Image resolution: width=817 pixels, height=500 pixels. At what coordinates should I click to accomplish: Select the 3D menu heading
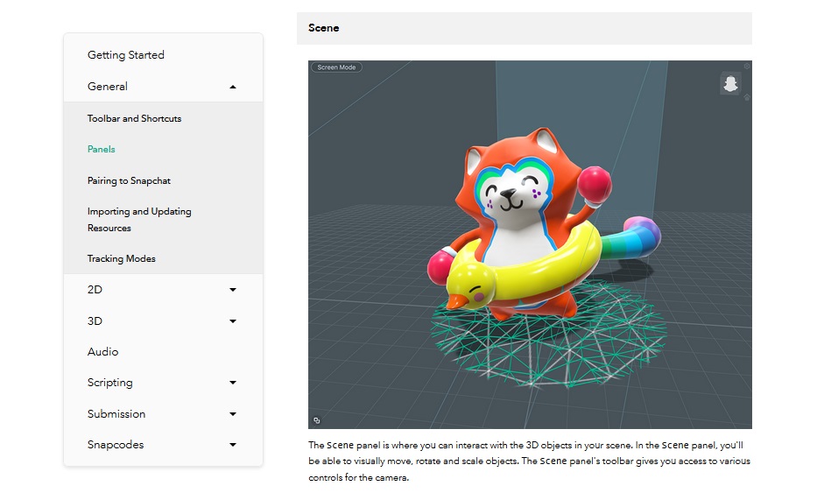(95, 320)
